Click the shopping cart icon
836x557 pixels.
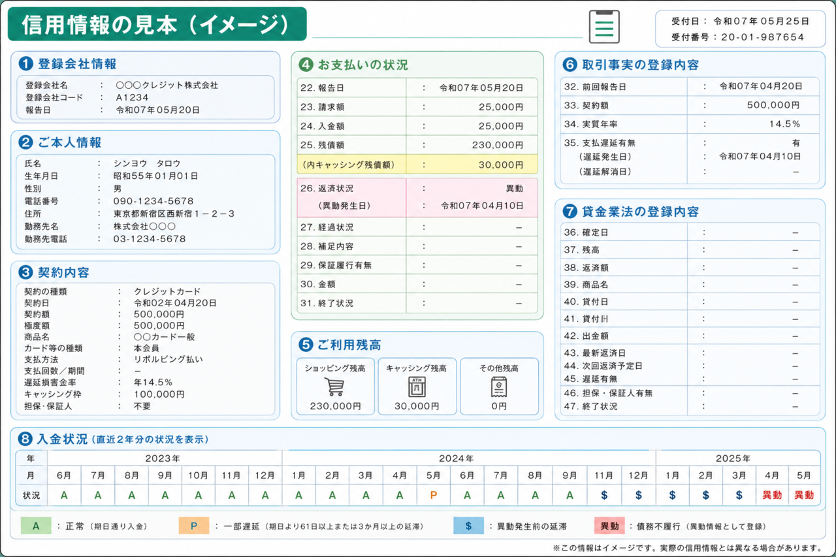point(334,387)
